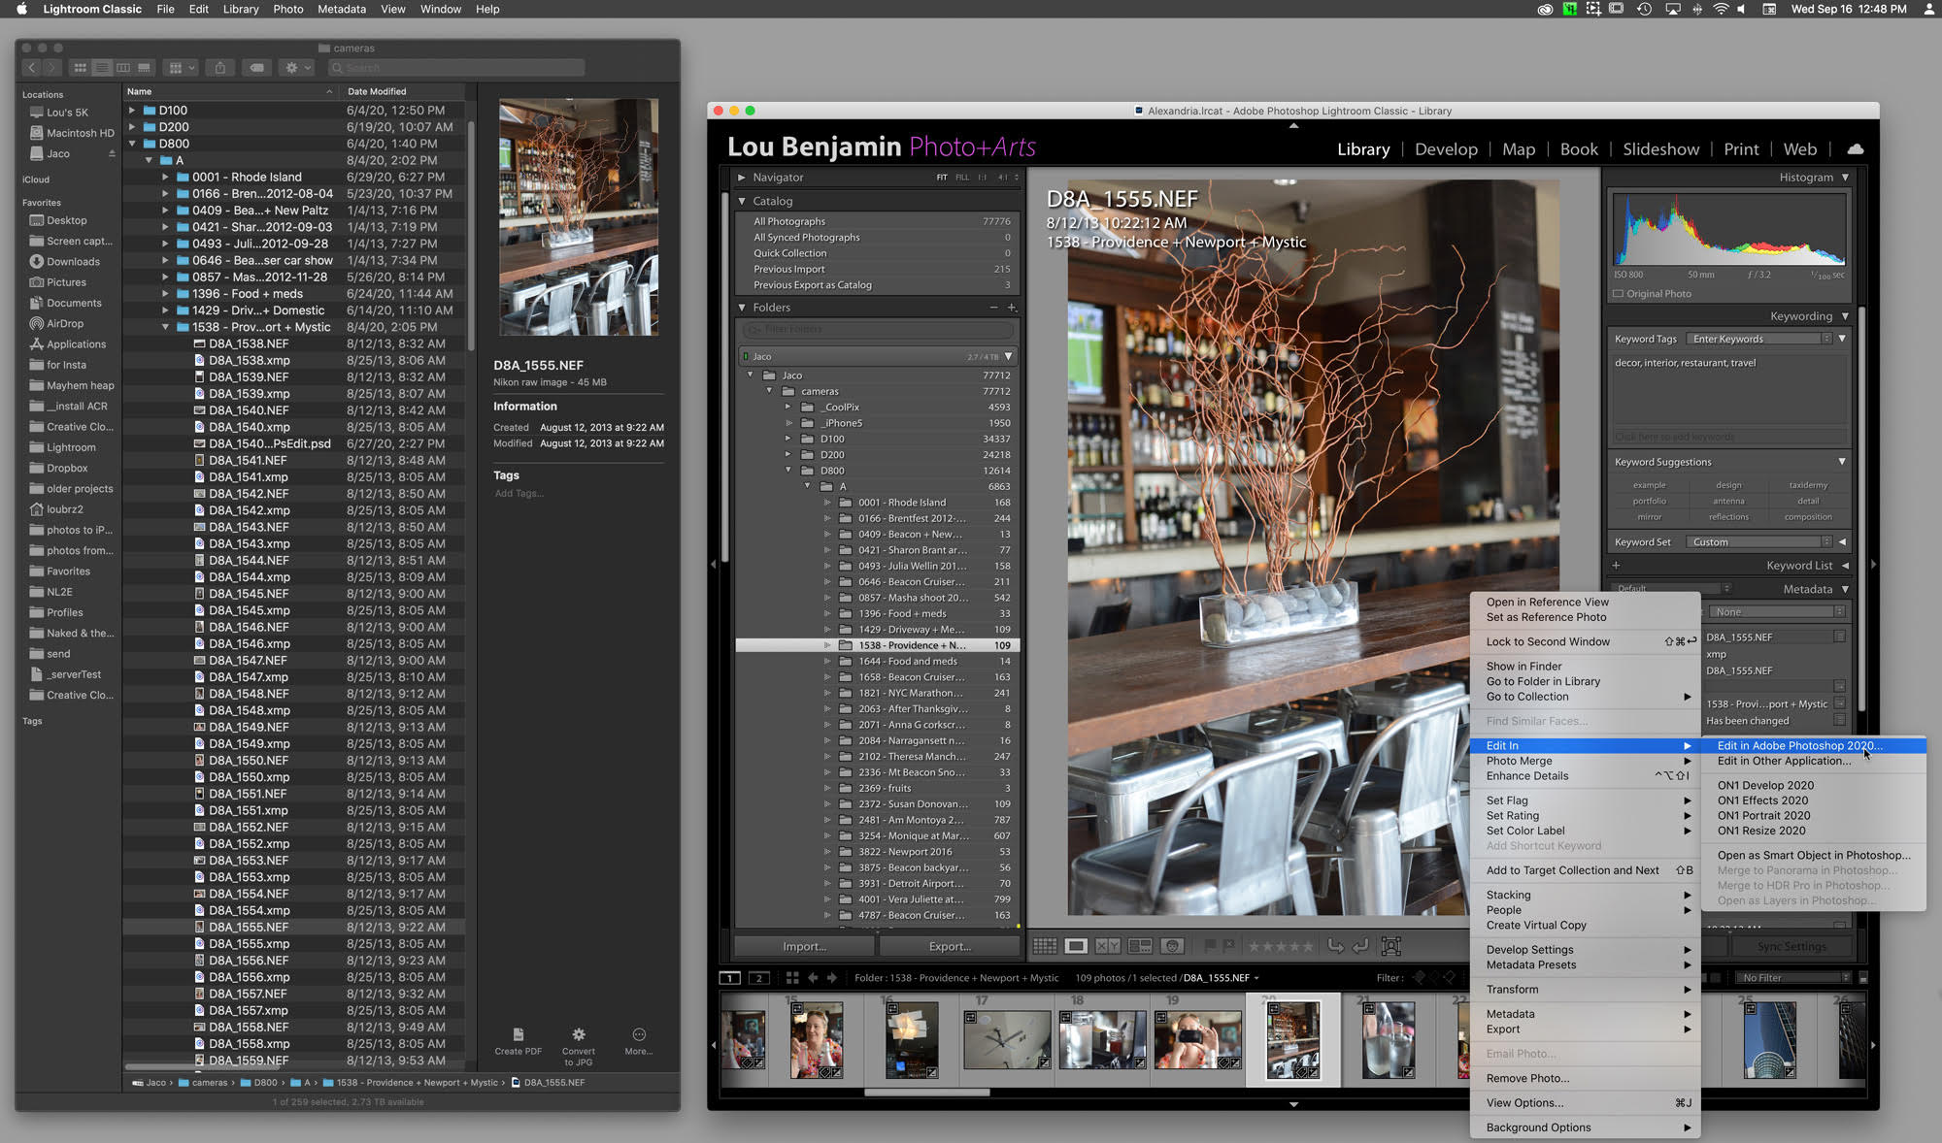Screen dimensions: 1942x1143
Task: Open the Survey view icon
Action: pos(1140,946)
